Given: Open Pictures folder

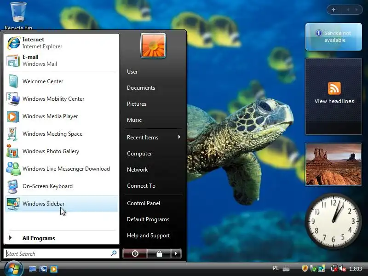Looking at the screenshot, I should [153, 104].
